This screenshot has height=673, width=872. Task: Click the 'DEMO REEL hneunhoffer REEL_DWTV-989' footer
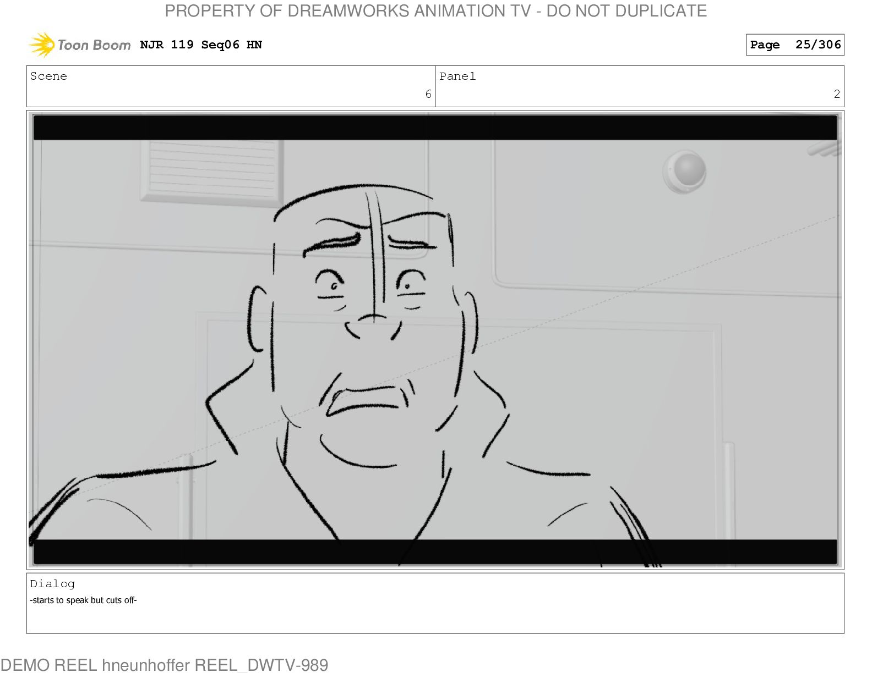[164, 665]
